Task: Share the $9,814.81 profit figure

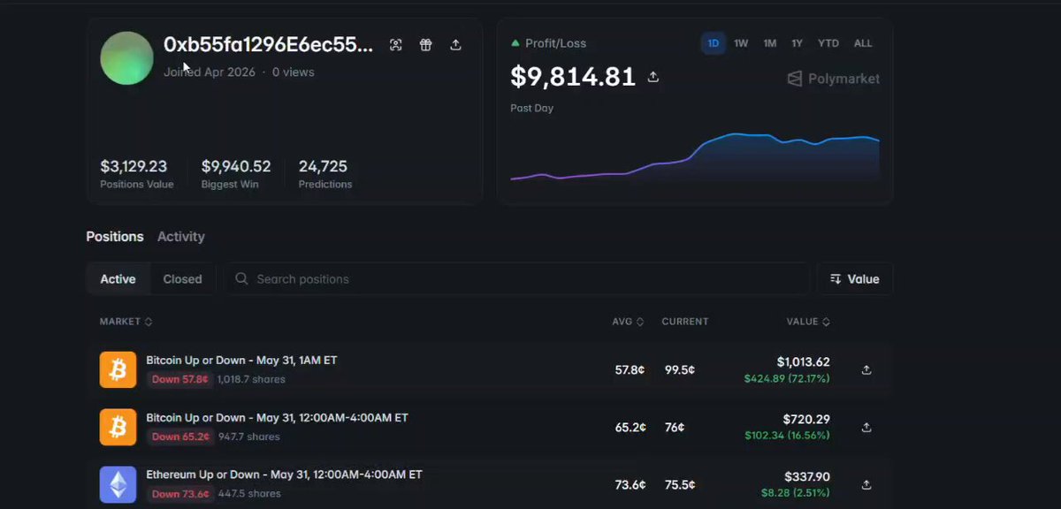Action: point(653,77)
